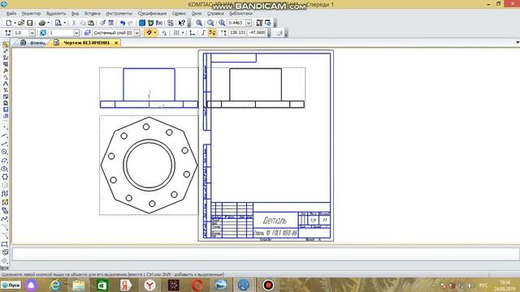This screenshot has width=520, height=292.
Task: Open the Yandex browser taskbar icon
Action: (149, 285)
